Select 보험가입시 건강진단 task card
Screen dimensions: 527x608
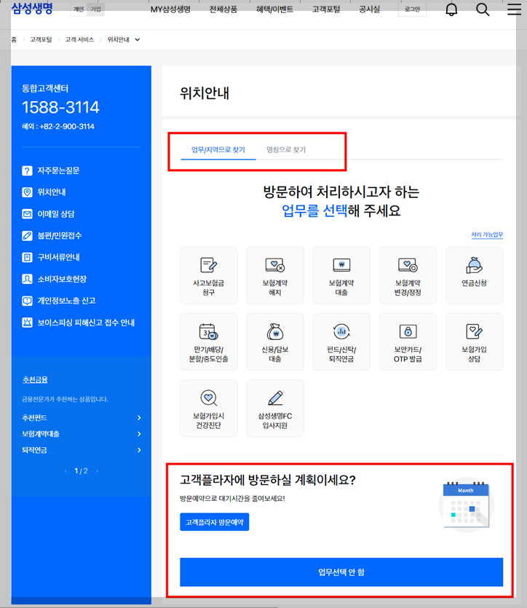[x=208, y=408]
